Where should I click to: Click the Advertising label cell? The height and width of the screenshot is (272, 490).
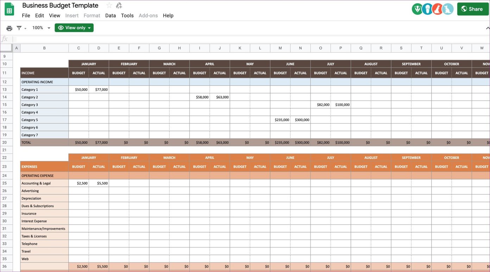[x=44, y=191]
